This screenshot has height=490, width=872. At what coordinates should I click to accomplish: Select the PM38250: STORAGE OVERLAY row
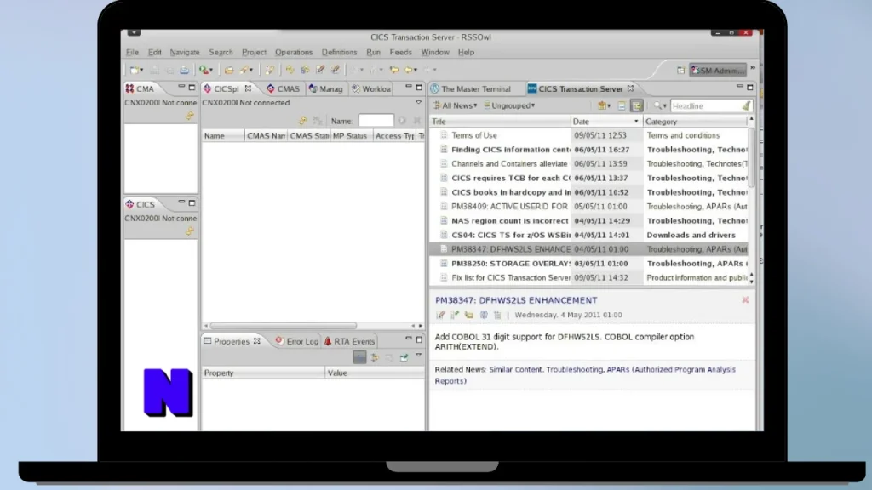(x=589, y=264)
